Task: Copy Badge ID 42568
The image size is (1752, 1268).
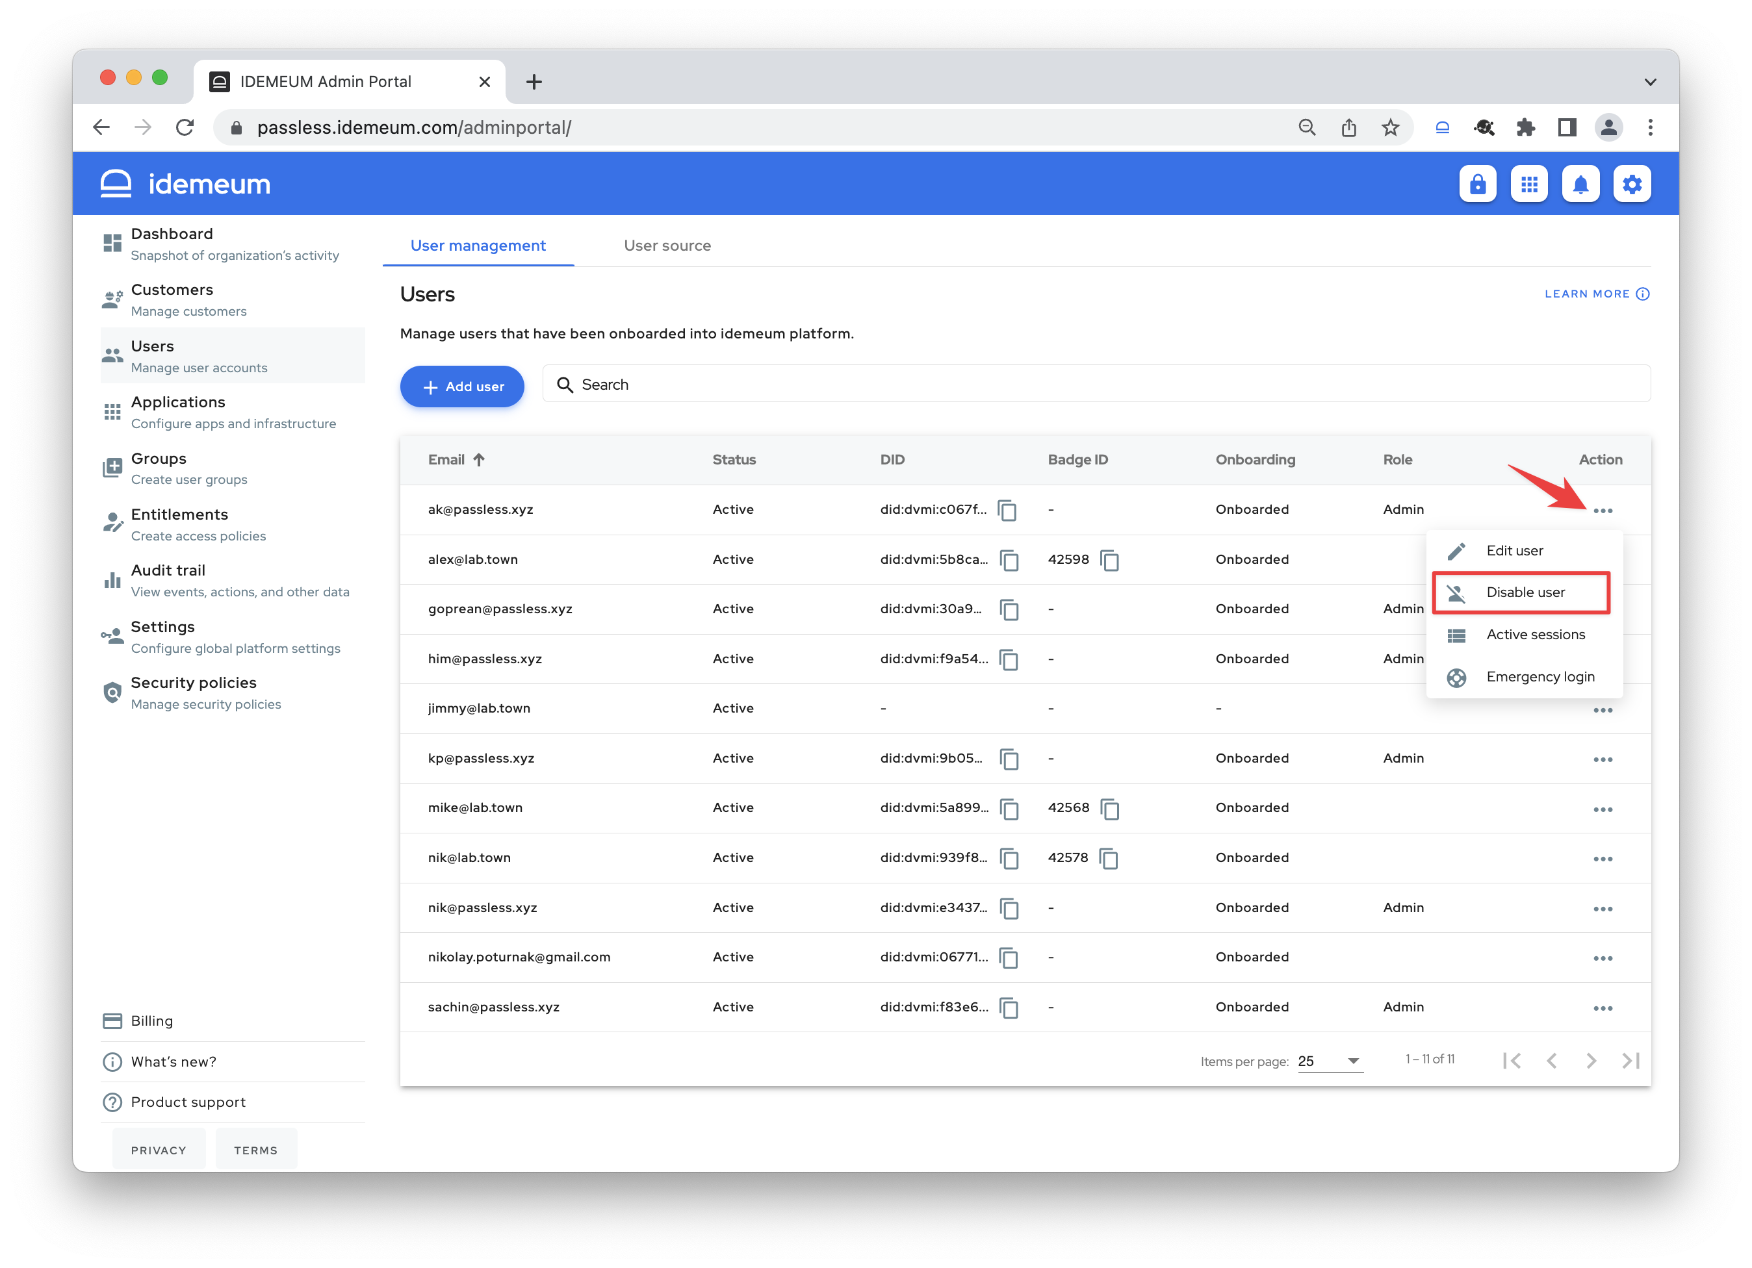Action: (x=1109, y=809)
